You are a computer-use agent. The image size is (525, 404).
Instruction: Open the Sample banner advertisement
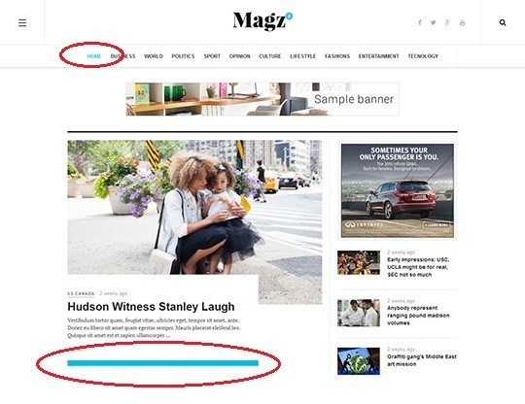coord(262,99)
